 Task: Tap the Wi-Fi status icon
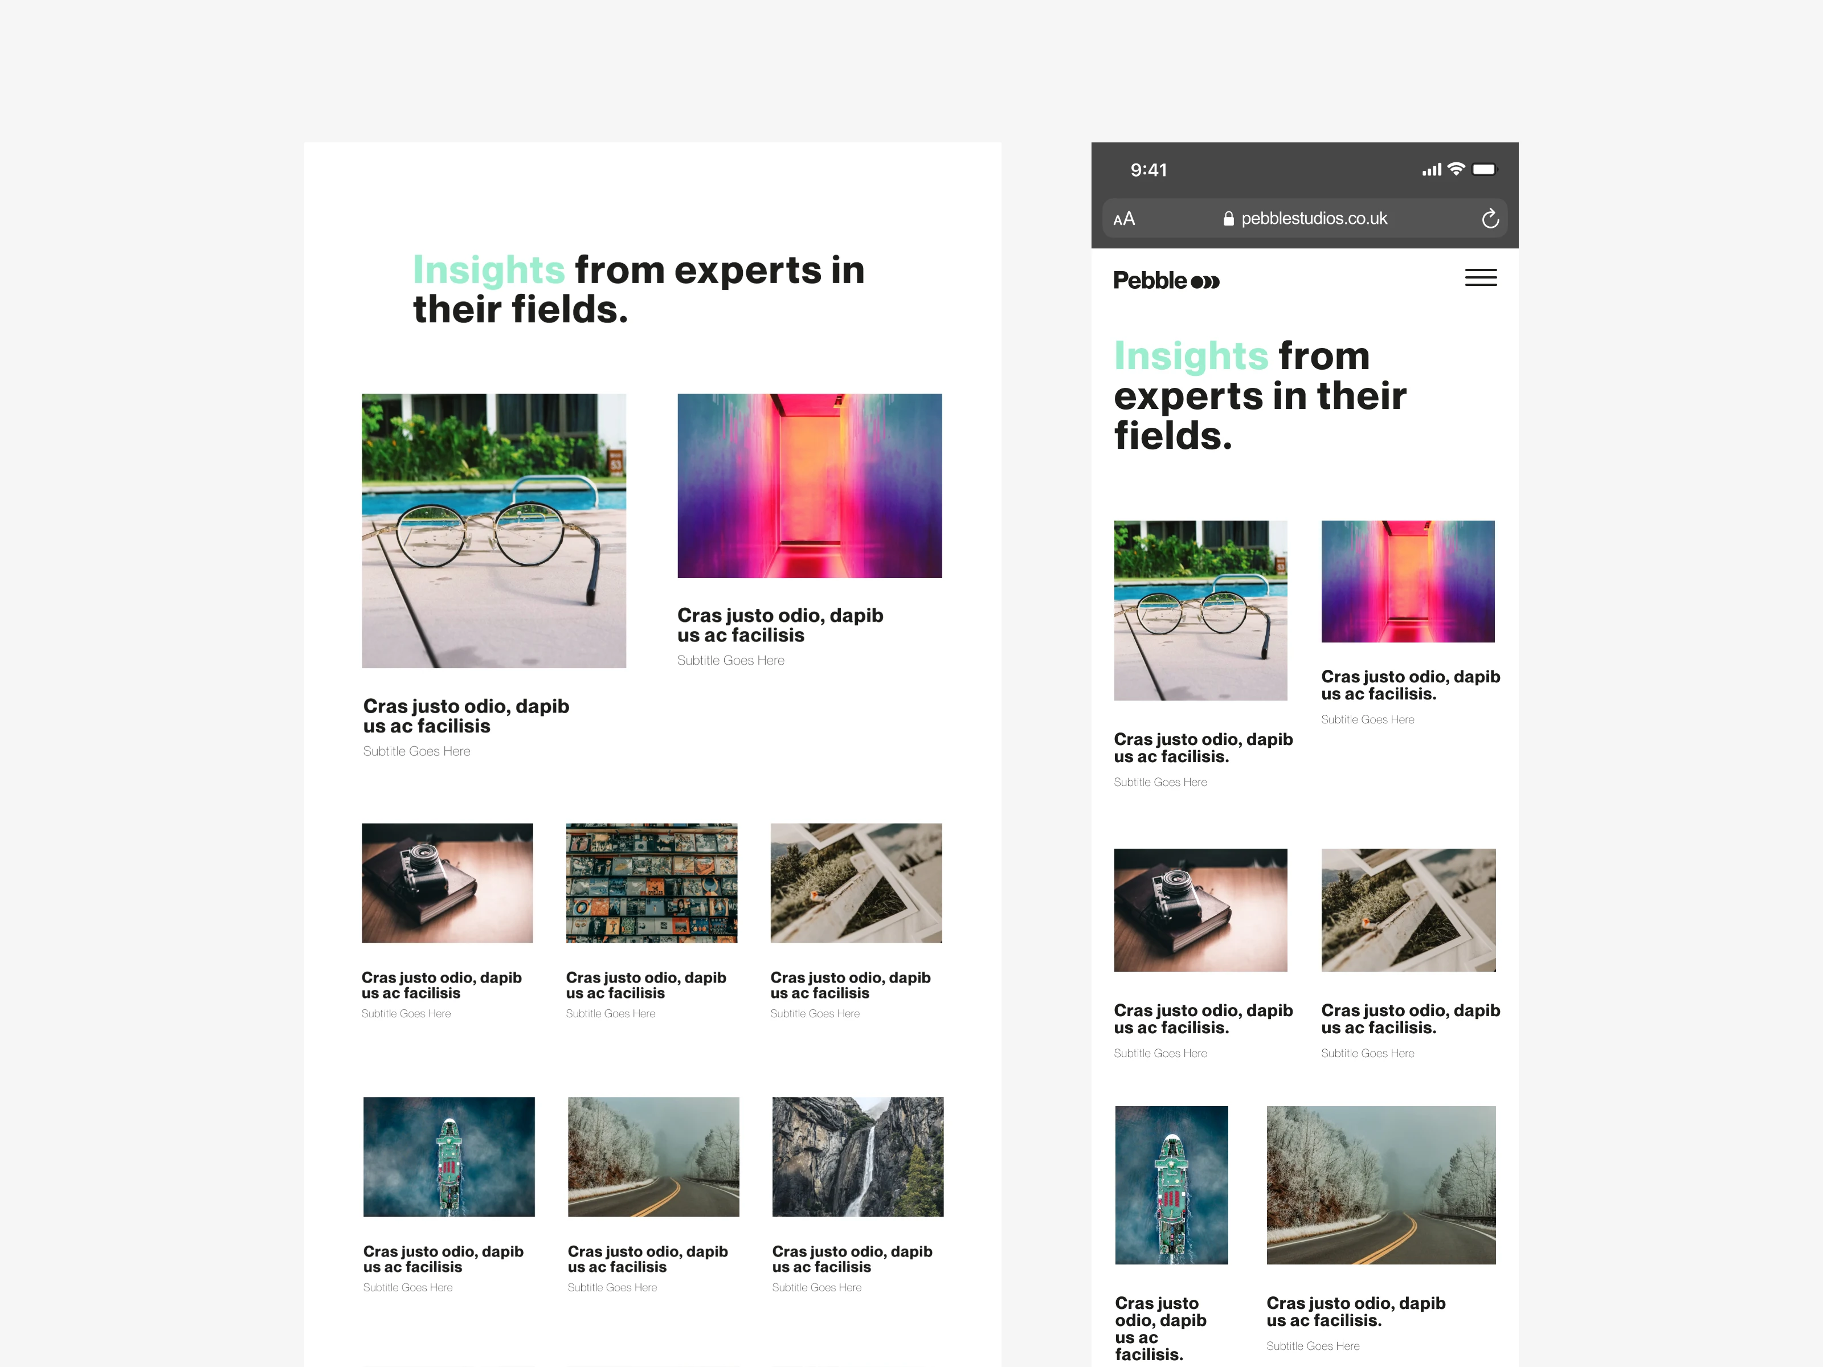1456,169
